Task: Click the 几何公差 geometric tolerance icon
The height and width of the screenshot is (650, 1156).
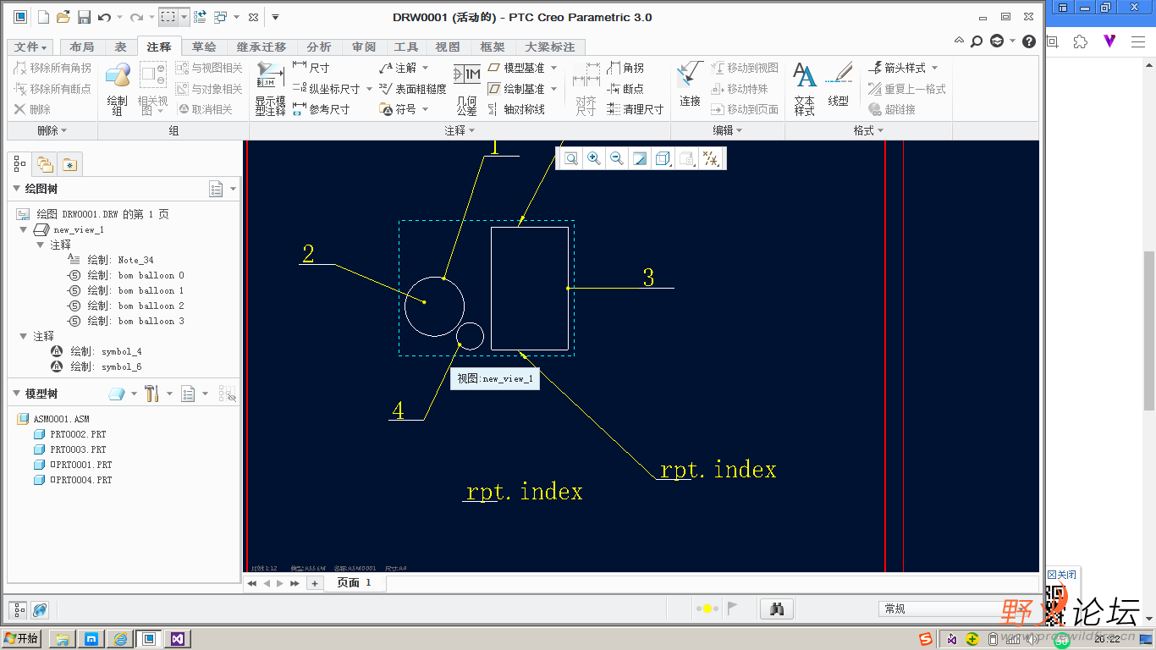Action: coord(467,90)
